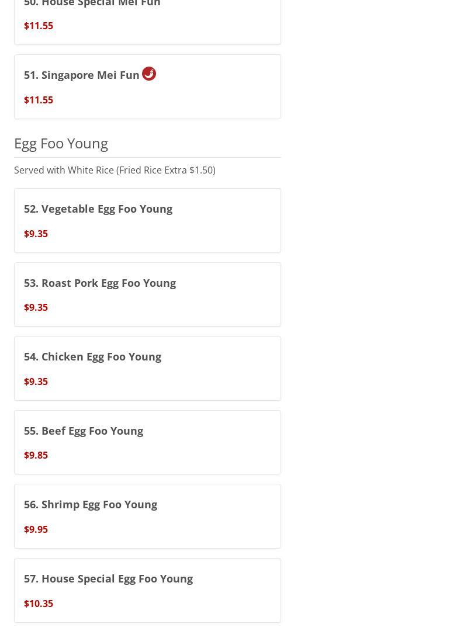Click $9.35 price of Roast Pork Egg Foo Young
The height and width of the screenshot is (638, 450).
pos(36,307)
